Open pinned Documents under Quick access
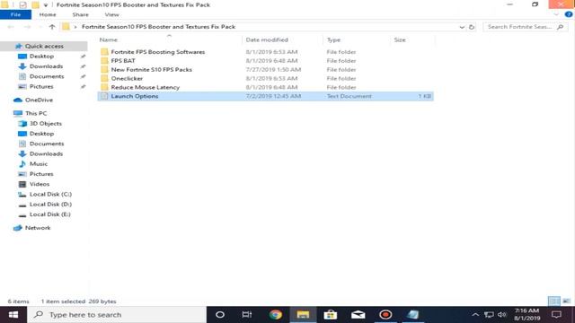The height and width of the screenshot is (323, 575). (x=47, y=76)
